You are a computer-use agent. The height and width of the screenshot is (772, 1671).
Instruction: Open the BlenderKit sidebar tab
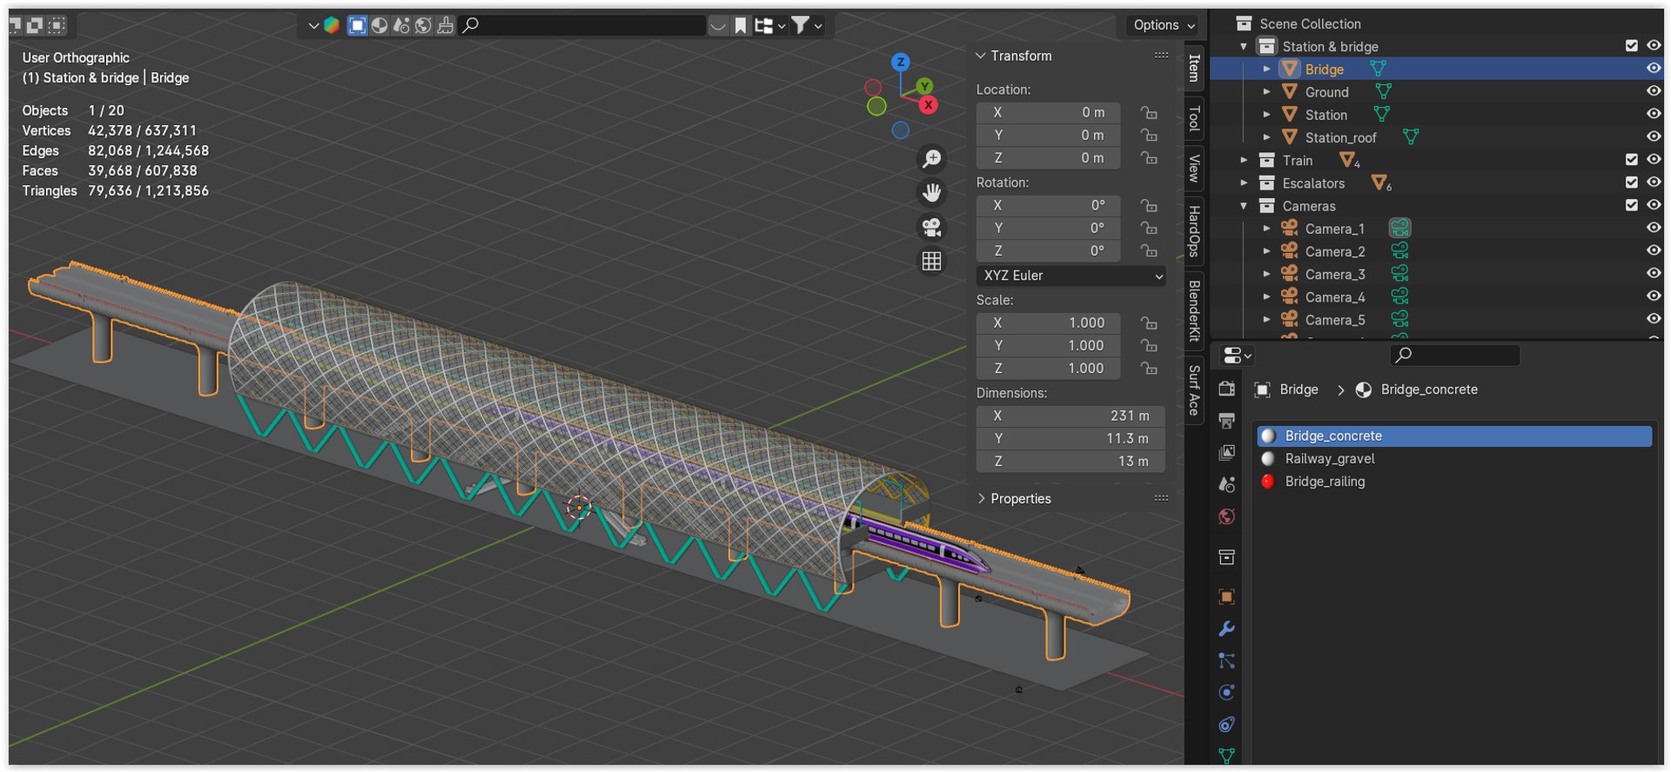1194,310
